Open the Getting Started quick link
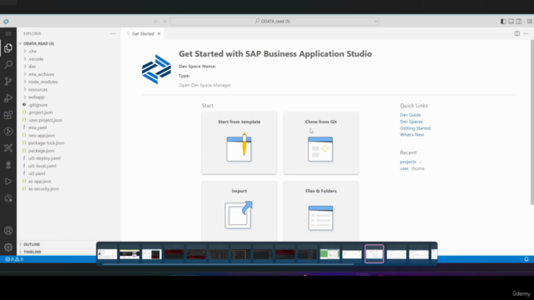Viewport: 534px width, 300px height. click(x=415, y=128)
